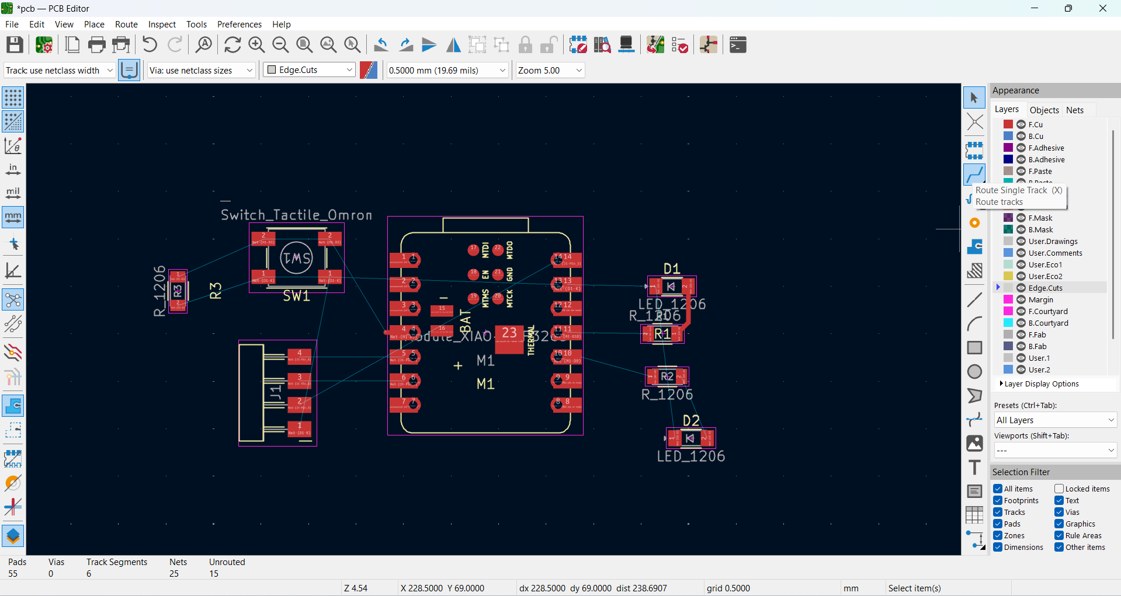
Task: Click the Zoom Out magnifier icon
Action: (x=280, y=45)
